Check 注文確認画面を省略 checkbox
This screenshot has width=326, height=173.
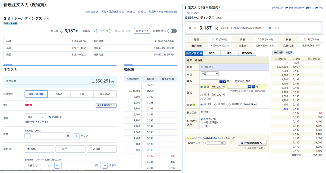pos(265,148)
